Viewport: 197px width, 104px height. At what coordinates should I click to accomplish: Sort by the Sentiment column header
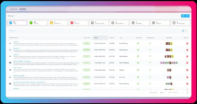(x=139, y=38)
